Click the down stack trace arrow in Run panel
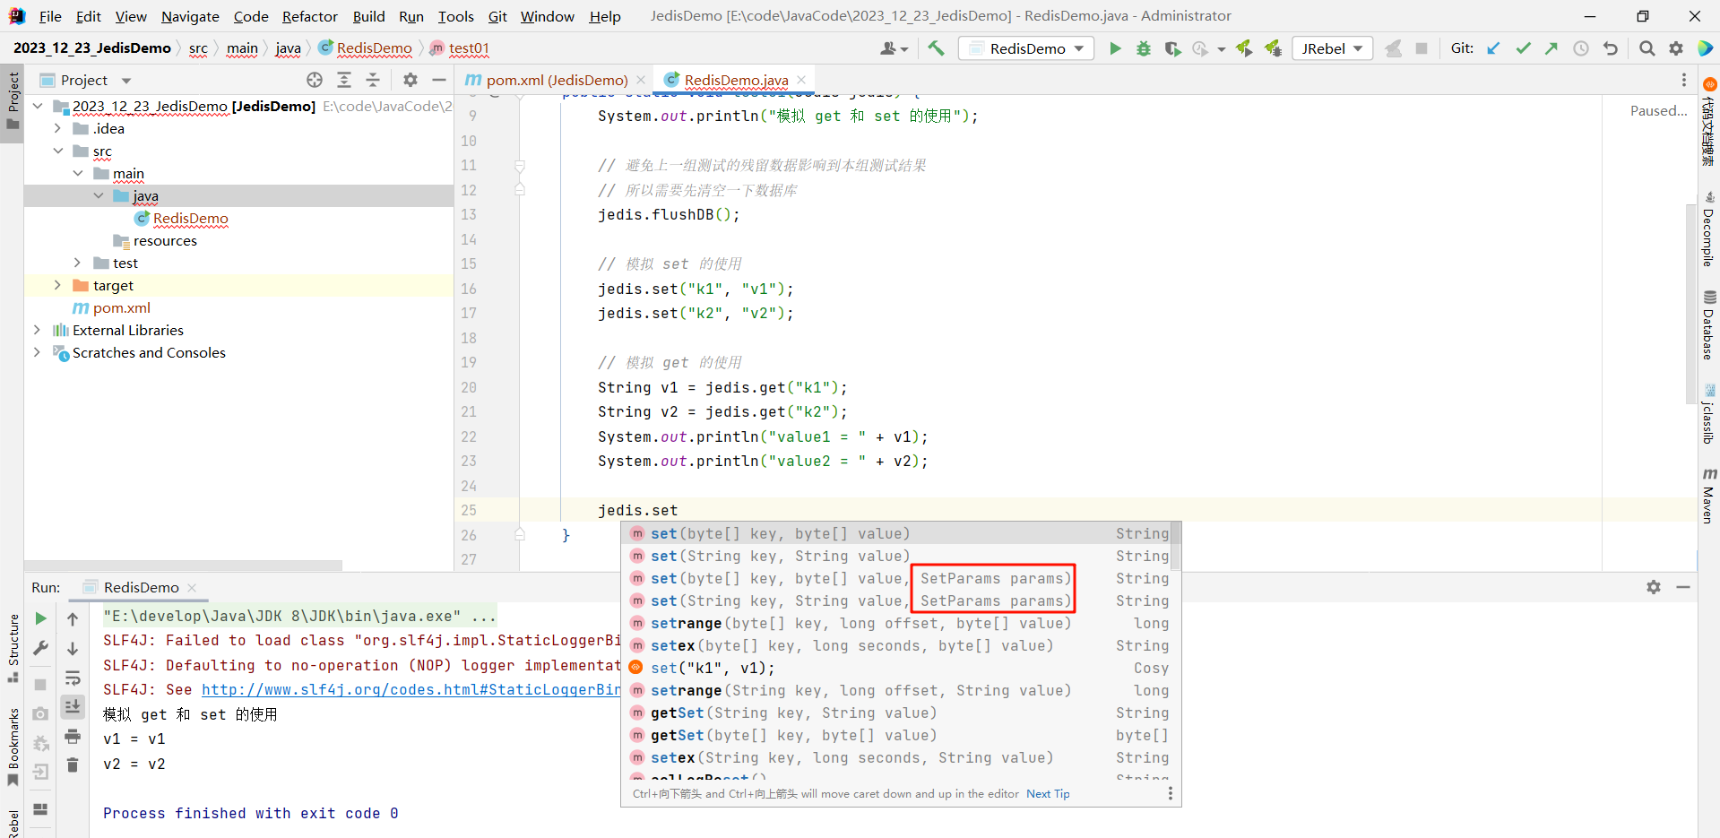Viewport: 1720px width, 838px height. (x=73, y=648)
